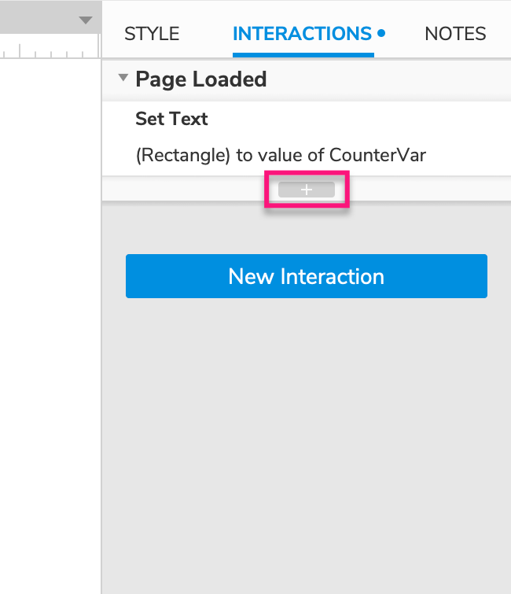Collapse the Page Loaded event triangle

(x=123, y=79)
